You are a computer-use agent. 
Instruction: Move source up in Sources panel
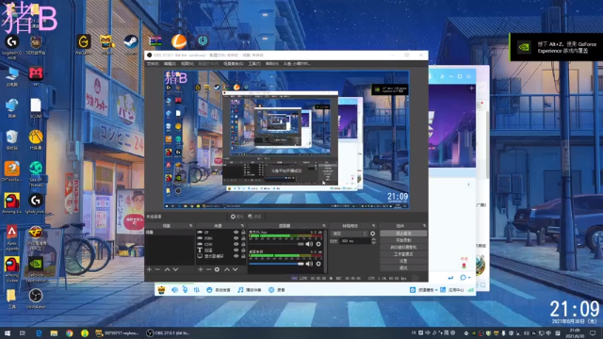[x=226, y=270]
